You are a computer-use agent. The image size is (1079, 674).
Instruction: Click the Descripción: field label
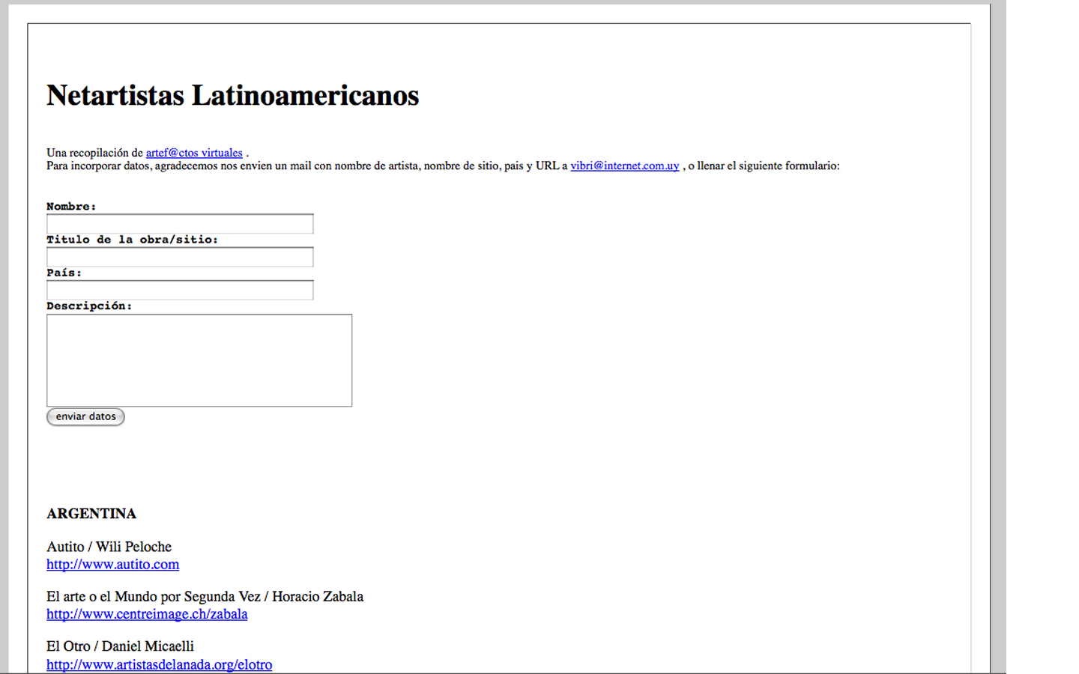tap(89, 306)
